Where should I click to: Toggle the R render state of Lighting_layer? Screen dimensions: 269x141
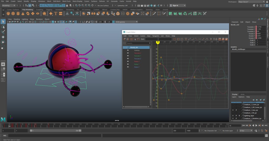click(x=239, y=115)
